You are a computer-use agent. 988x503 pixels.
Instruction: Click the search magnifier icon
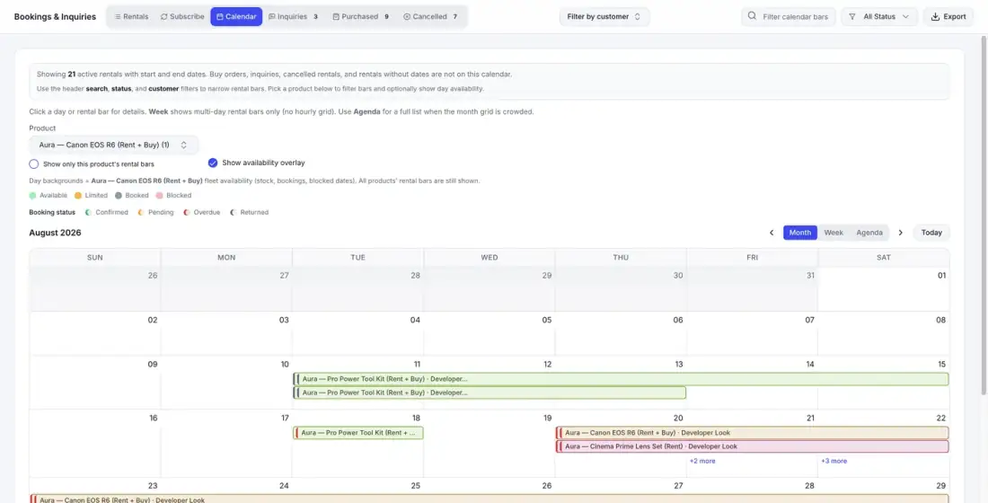752,16
